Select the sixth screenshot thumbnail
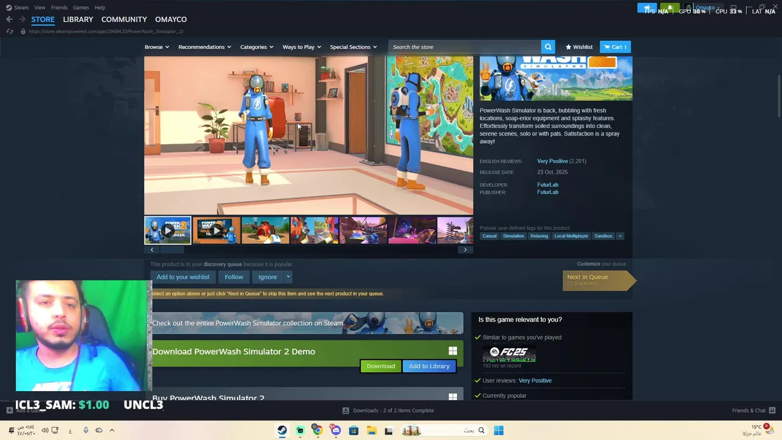This screenshot has height=440, width=782. pyautogui.click(x=412, y=230)
